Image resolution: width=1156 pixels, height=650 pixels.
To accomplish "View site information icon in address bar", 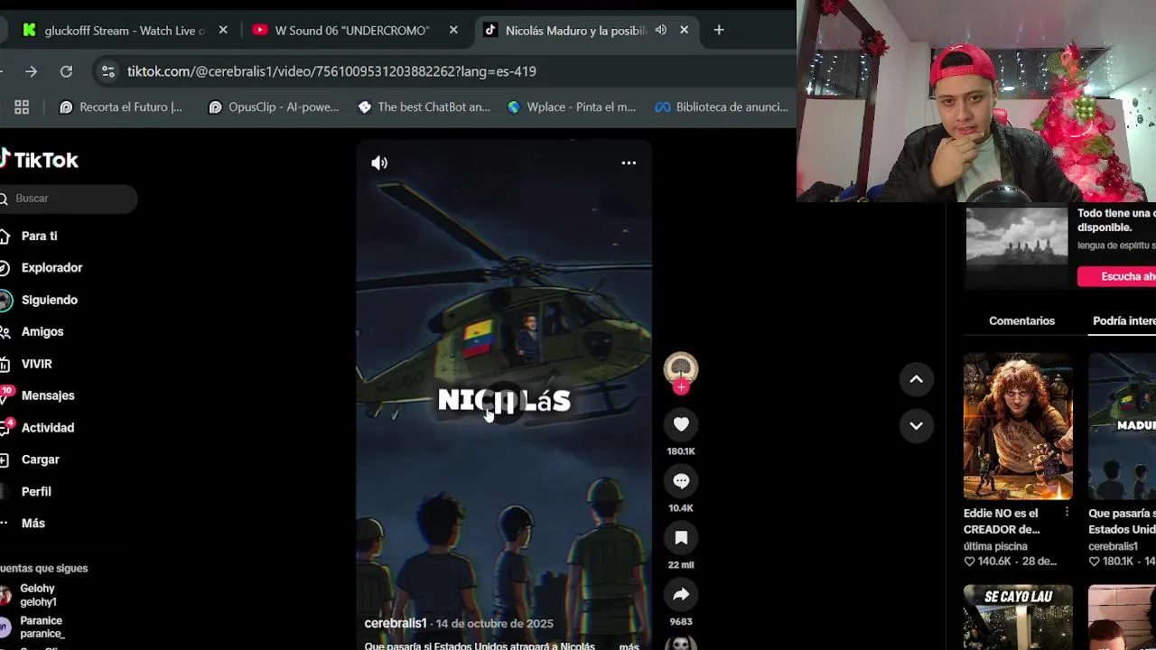I will 107,71.
